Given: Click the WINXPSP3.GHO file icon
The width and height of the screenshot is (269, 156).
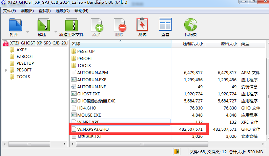Looking at the screenshot, I should point(74,129).
